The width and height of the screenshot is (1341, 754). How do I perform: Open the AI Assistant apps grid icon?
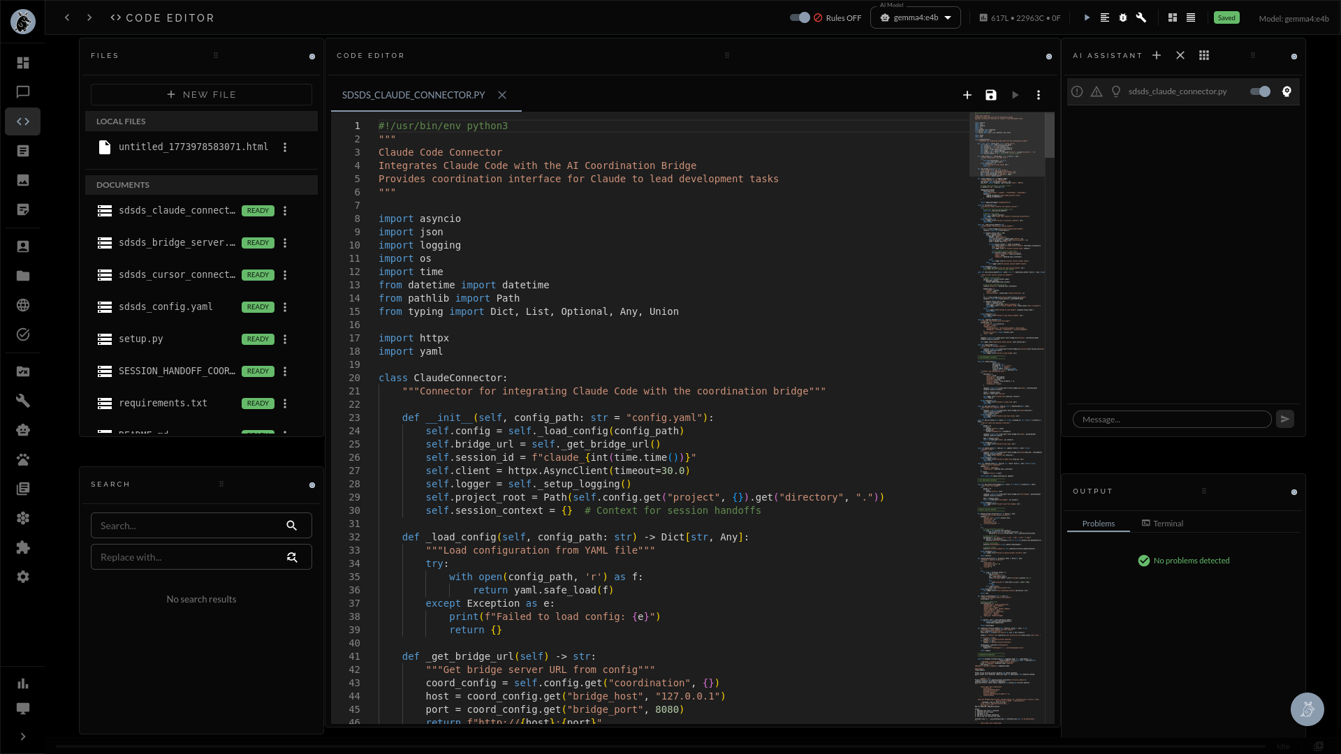(x=1204, y=55)
